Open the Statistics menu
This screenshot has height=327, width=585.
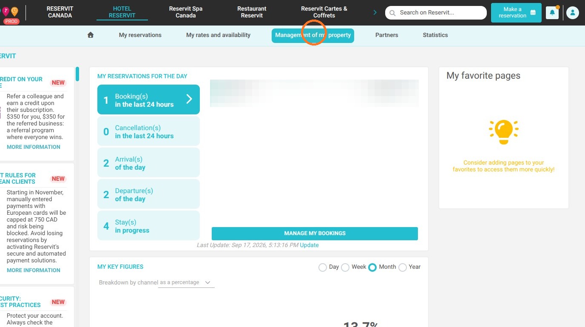[435, 35]
